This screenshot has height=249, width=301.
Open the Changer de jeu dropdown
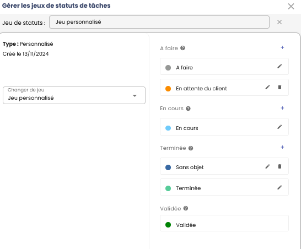point(74,95)
